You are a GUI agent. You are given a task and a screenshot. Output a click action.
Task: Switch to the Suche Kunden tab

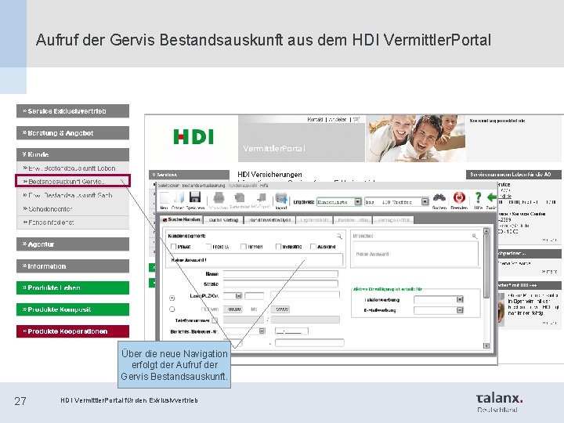pos(182,219)
